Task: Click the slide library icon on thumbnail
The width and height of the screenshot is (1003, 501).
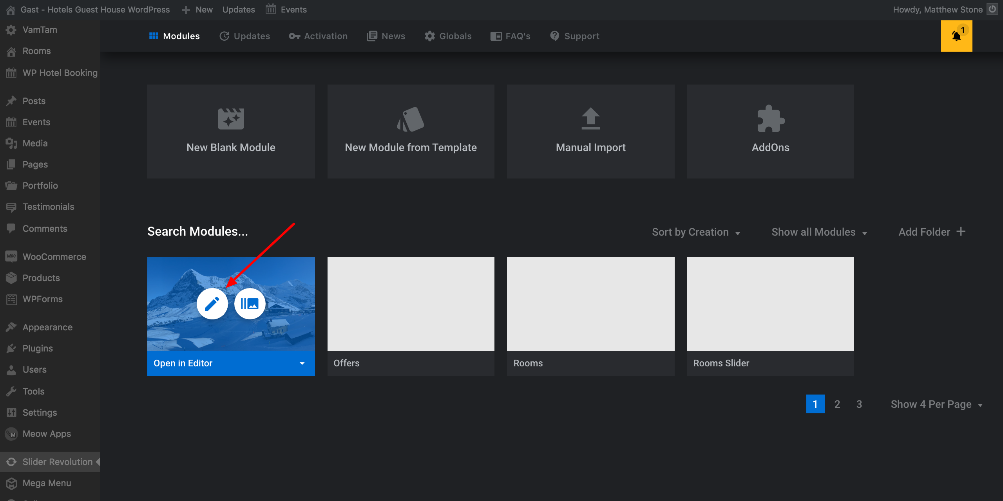Action: 250,304
